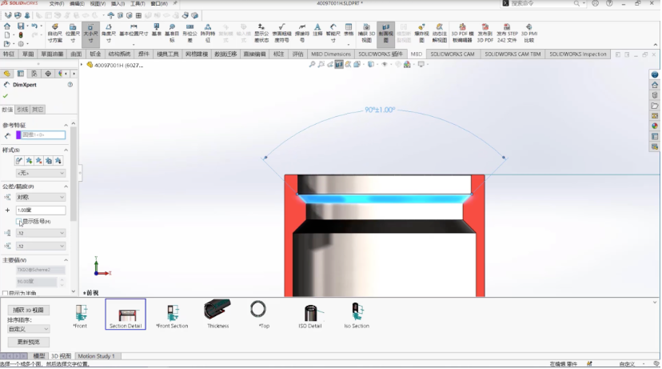Image resolution: width=662 pixels, height=369 pixels.
Task: Click the Weld Symbol (焊接符号) tool
Action: coord(302,33)
